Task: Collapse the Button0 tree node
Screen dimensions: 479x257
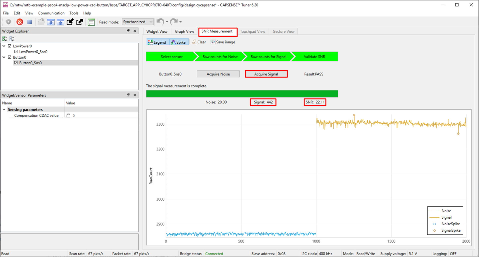Action: [x=4, y=57]
